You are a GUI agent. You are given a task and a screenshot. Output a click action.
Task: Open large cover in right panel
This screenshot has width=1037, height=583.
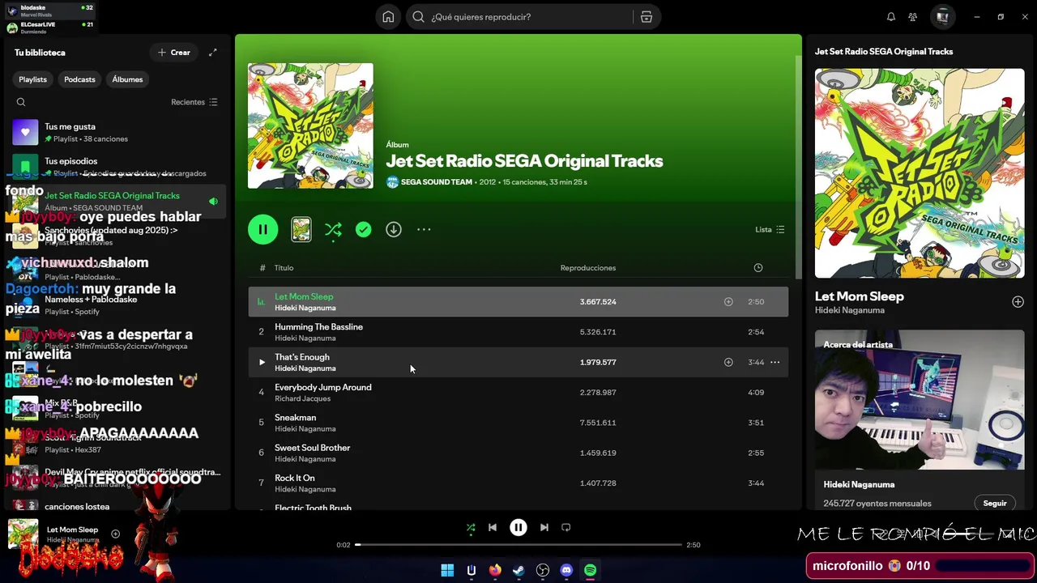coord(920,173)
